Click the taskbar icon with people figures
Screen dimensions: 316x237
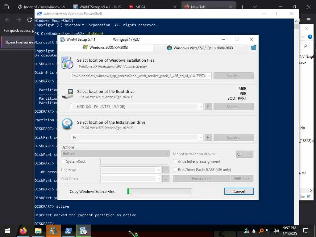[x=53, y=231]
